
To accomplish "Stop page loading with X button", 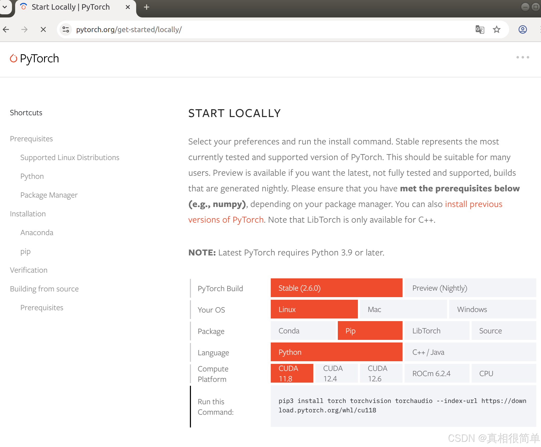I will tap(43, 29).
